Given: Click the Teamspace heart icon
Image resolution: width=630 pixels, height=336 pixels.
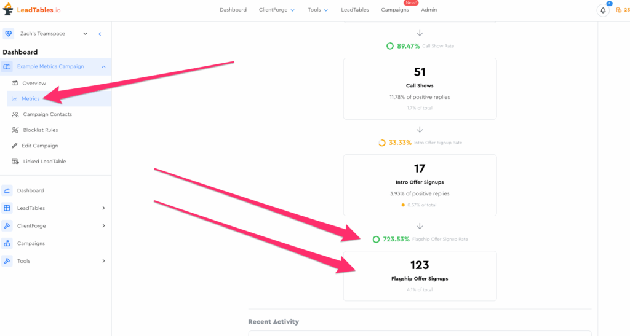Looking at the screenshot, I should [9, 34].
